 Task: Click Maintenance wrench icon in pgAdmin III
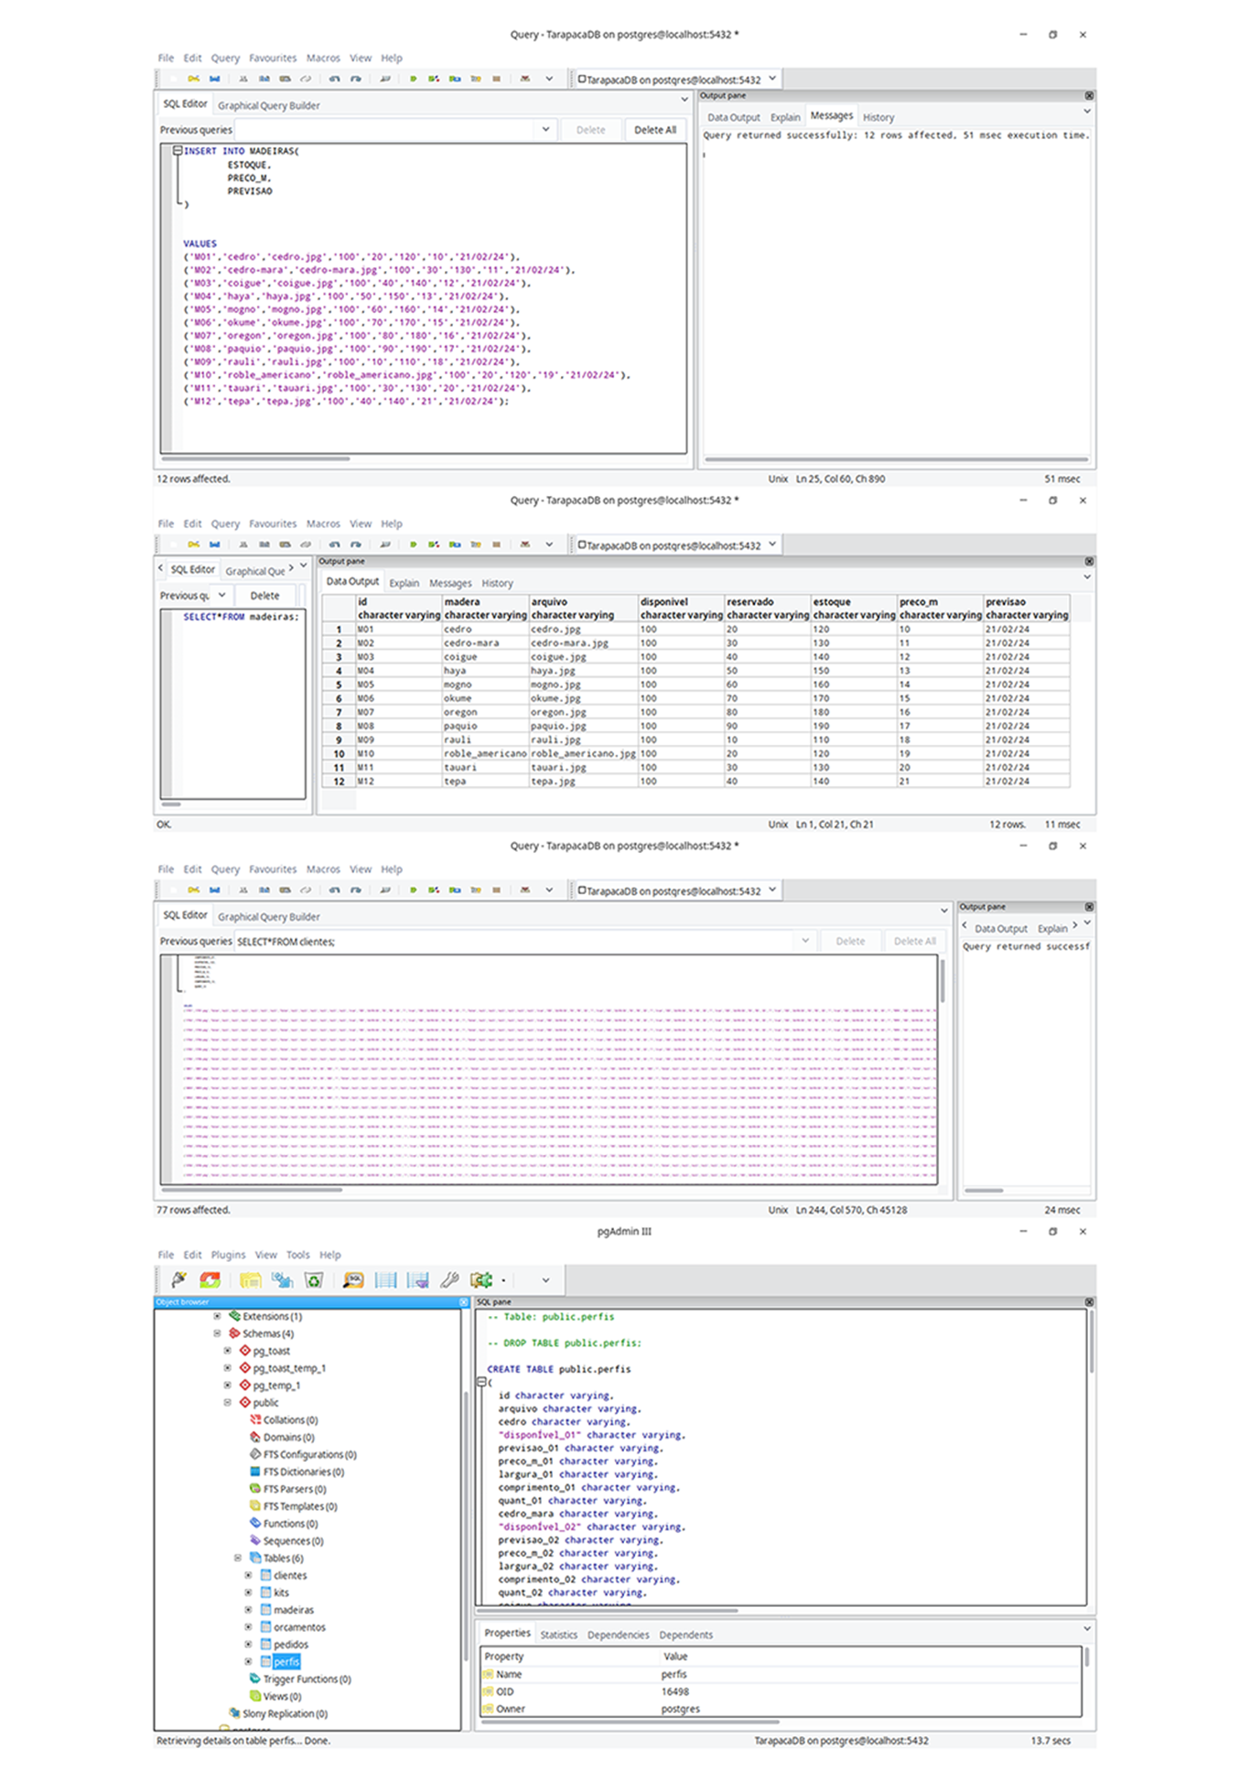(448, 1279)
